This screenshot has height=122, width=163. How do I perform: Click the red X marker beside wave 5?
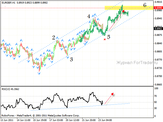click(x=104, y=39)
